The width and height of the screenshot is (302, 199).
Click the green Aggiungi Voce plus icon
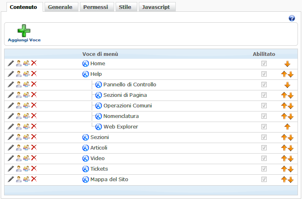click(x=24, y=30)
